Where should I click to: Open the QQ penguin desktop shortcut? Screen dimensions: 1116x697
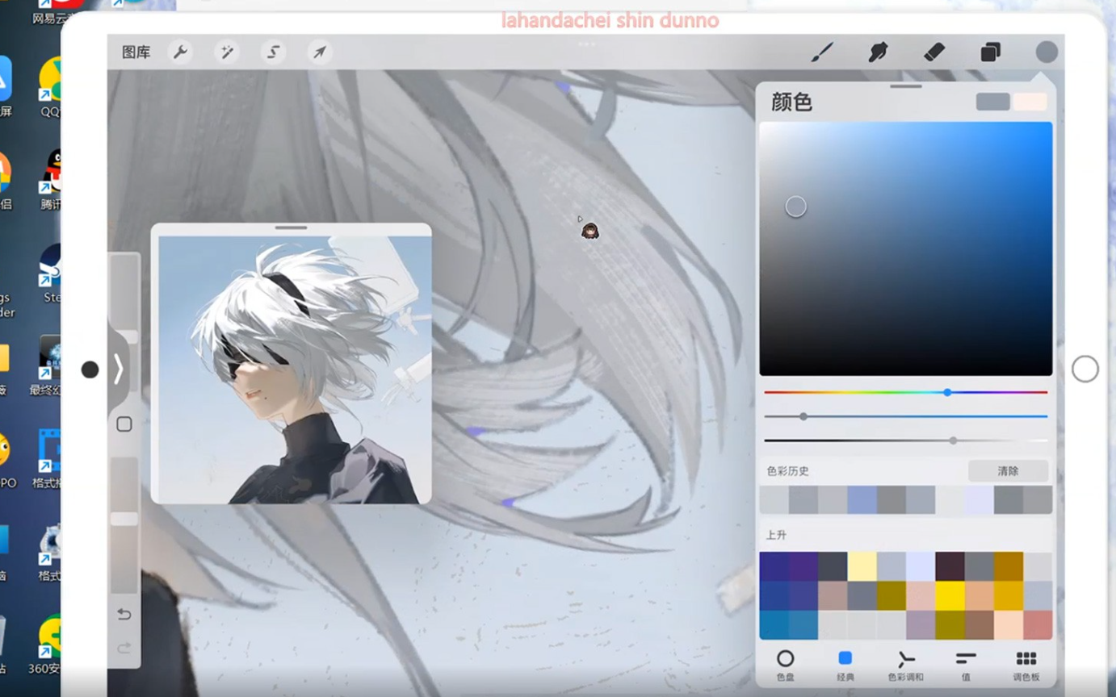(50, 179)
